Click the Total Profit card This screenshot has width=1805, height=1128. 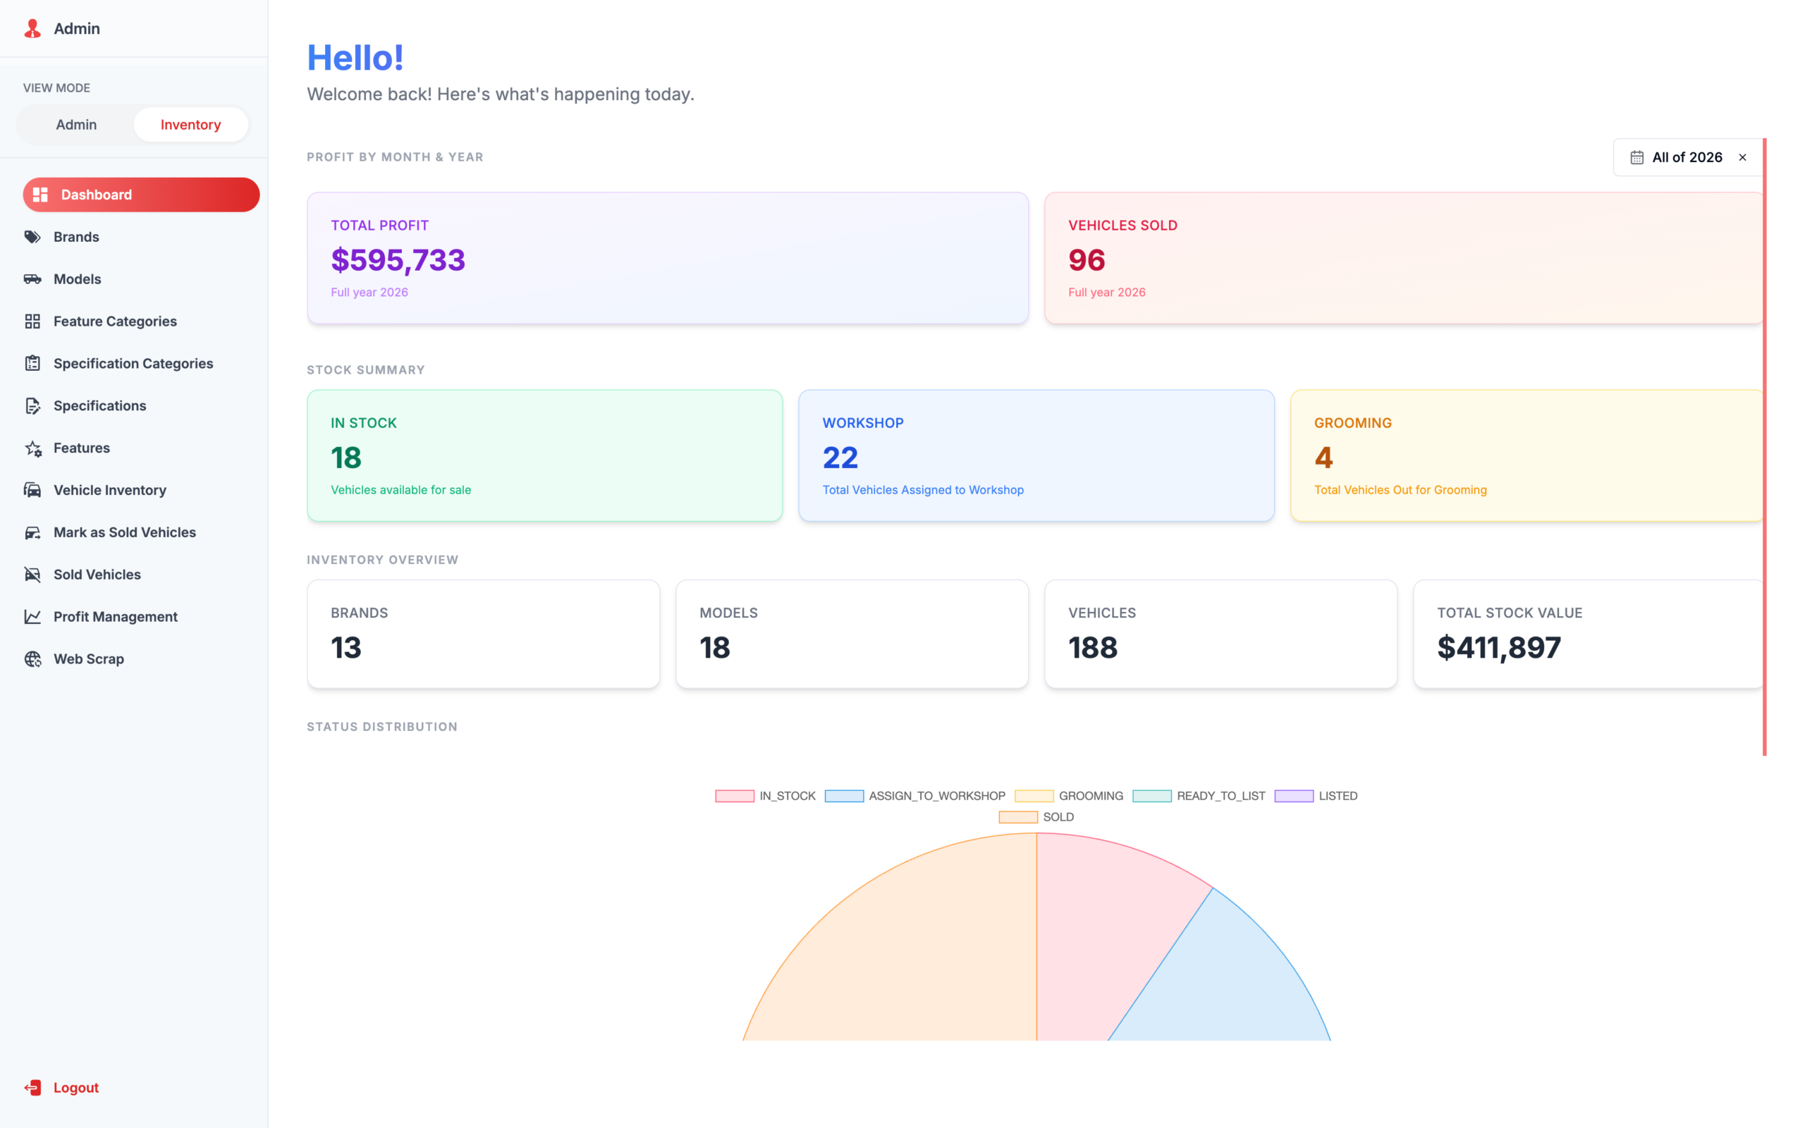coord(668,258)
